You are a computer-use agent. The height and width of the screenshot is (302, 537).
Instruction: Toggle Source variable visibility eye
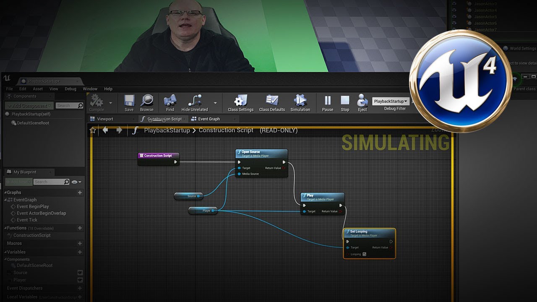[x=80, y=273]
